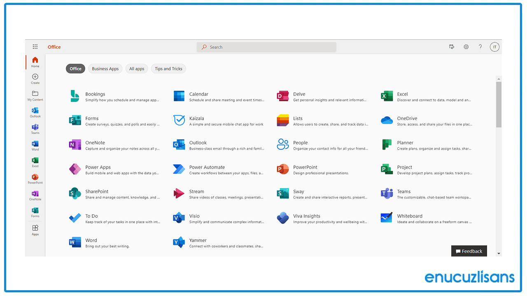The image size is (527, 296).
Task: Open Apps in the left sidebar
Action: point(35,230)
